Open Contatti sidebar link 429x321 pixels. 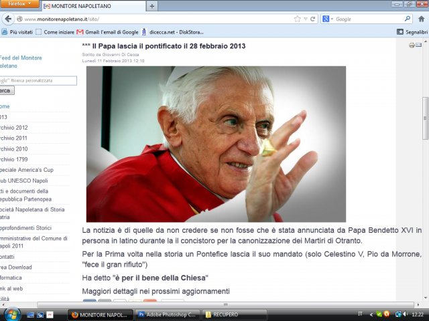click(7, 257)
